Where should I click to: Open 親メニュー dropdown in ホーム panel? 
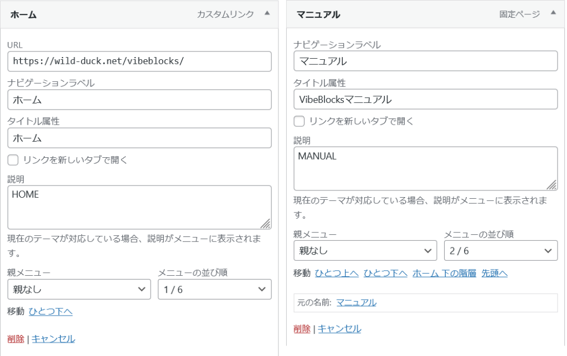pos(79,290)
